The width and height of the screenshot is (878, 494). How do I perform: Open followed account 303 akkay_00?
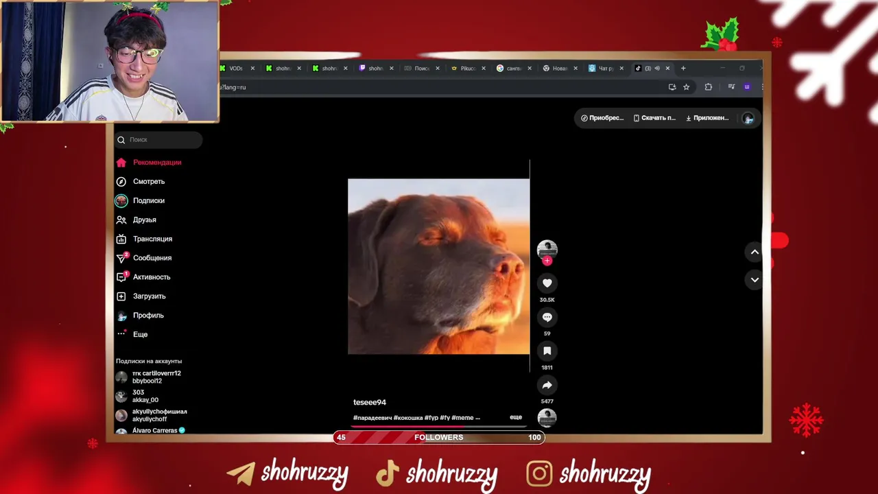coord(139,396)
